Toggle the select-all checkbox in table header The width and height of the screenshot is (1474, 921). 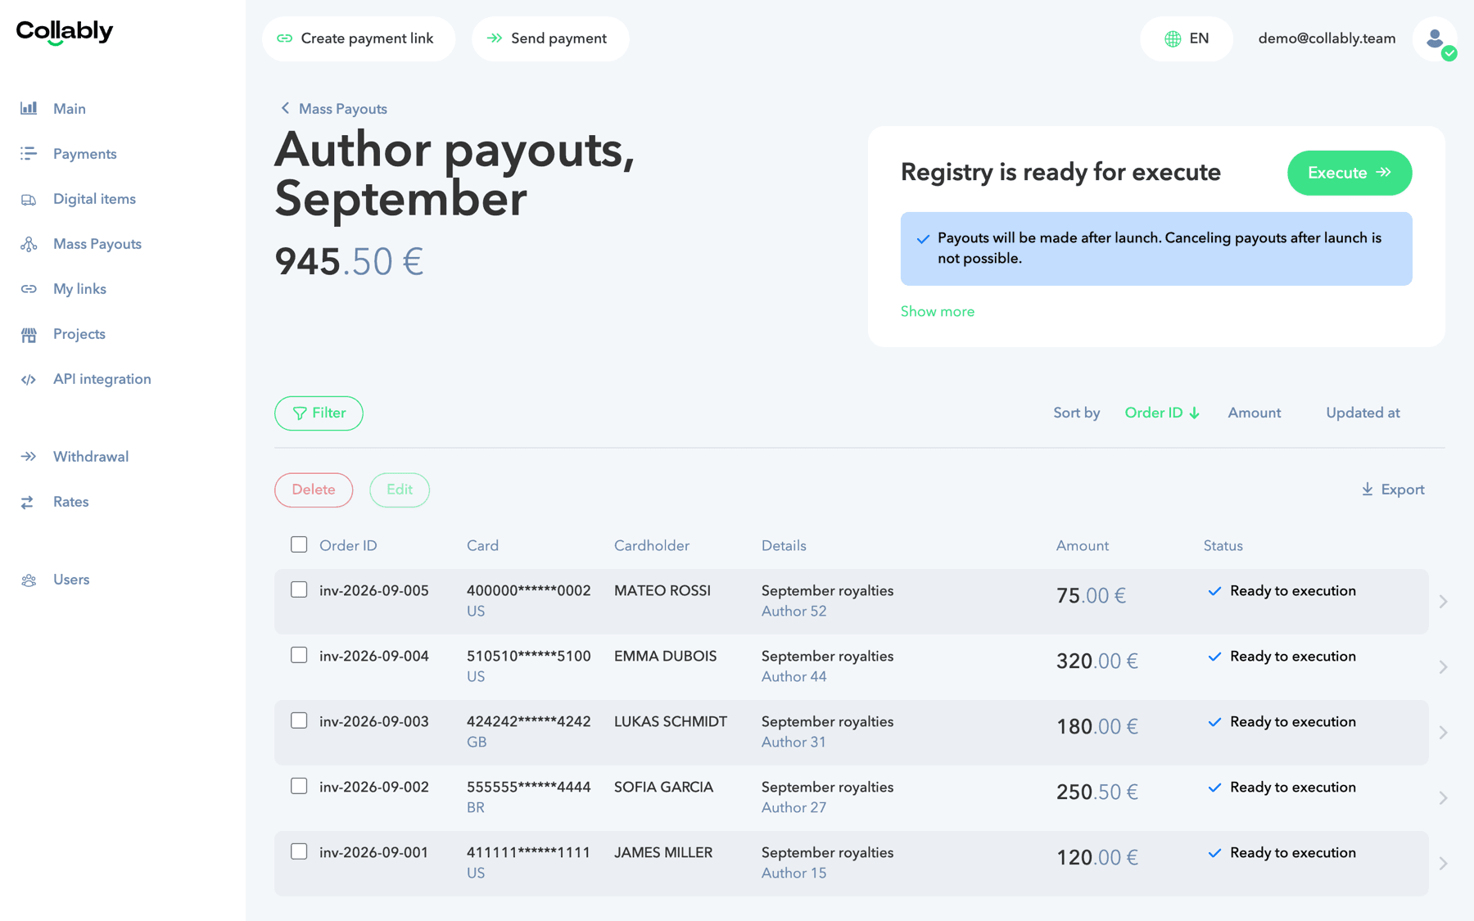point(299,544)
